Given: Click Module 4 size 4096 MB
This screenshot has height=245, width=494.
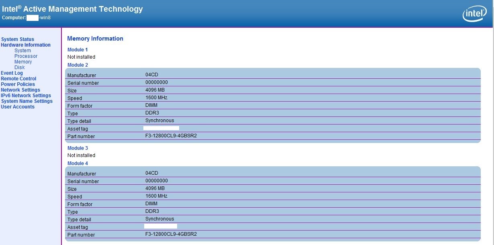Looking at the screenshot, I should [x=155, y=188].
